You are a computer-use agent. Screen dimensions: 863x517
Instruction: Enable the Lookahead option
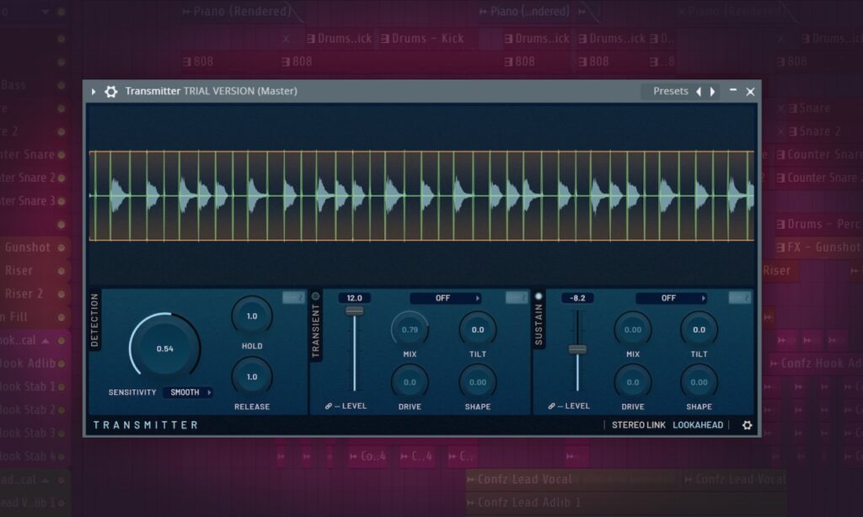pos(698,425)
